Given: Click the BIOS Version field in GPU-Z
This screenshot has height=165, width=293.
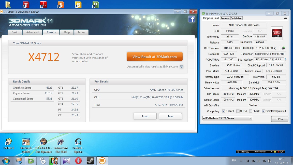Looking at the screenshot, I should pyautogui.click(x=250, y=48).
